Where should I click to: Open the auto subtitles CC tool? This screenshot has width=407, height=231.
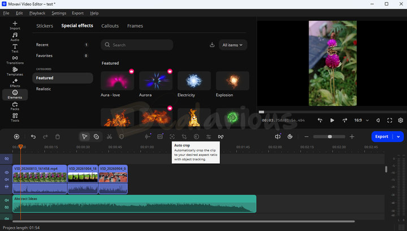coord(160,137)
